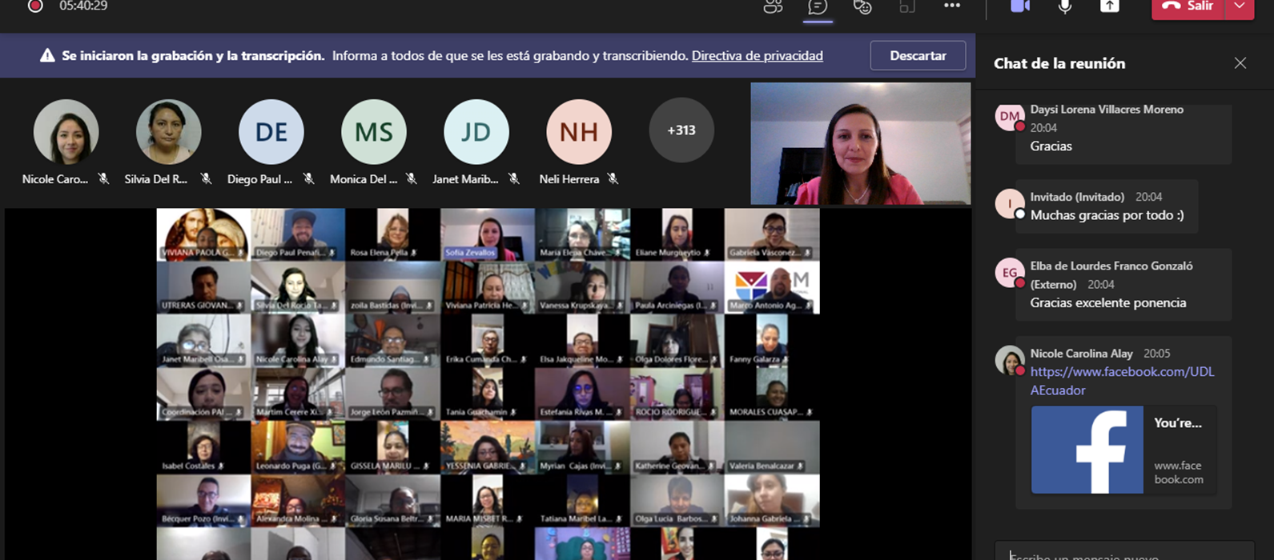Screen dimensions: 1274x560
Task: Close the Chat de la reunión panel
Action: pyautogui.click(x=1240, y=63)
